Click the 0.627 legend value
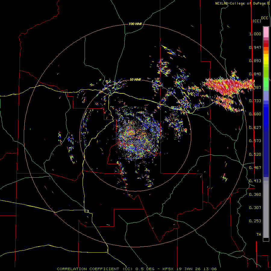The width and height of the screenshot is (271, 271). click(255, 128)
